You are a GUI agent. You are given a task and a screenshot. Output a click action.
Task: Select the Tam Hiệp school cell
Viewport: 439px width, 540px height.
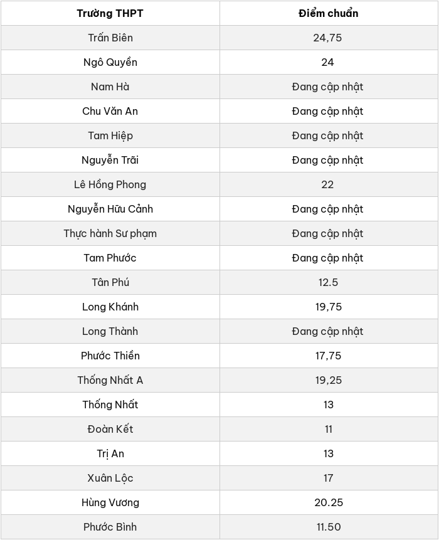coord(110,135)
